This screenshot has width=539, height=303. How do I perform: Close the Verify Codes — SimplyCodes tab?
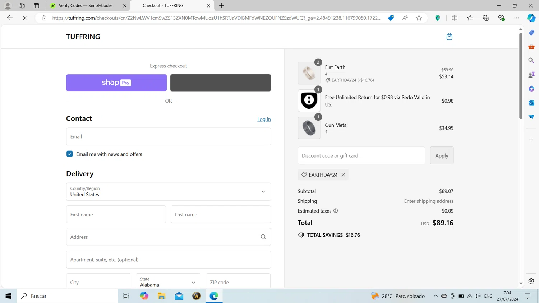coord(125,6)
